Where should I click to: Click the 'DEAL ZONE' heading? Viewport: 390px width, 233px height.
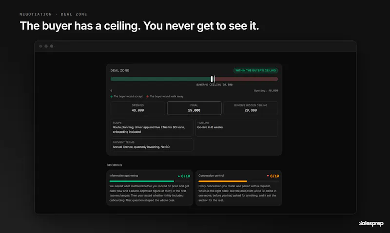(120, 71)
